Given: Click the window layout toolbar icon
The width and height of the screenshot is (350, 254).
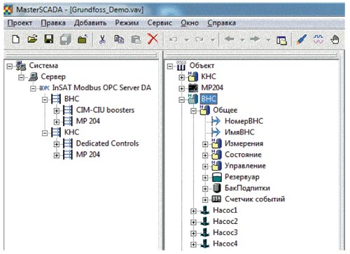Looking at the screenshot, I should point(281,40).
